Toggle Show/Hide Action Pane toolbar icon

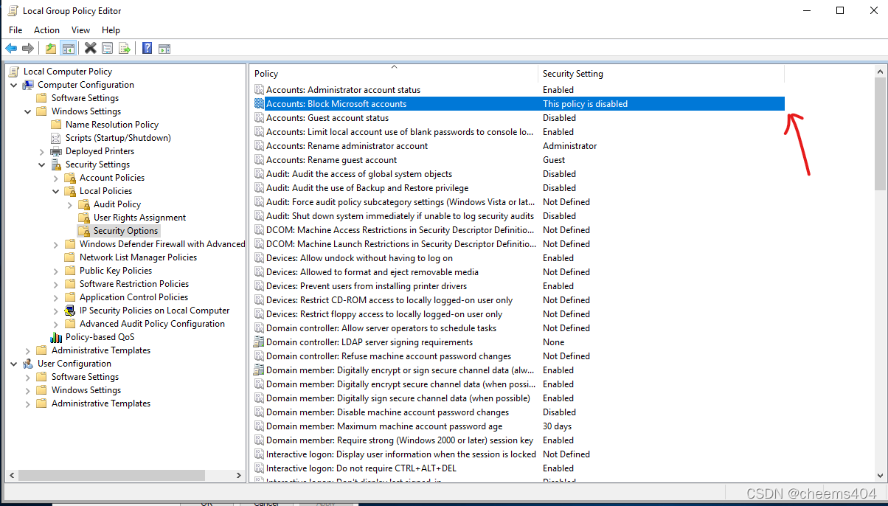click(x=164, y=48)
